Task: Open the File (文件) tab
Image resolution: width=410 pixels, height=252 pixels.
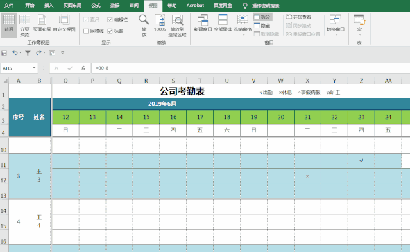Action: tap(9, 6)
